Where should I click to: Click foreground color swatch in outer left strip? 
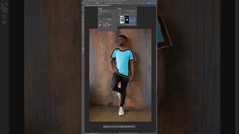3,8
